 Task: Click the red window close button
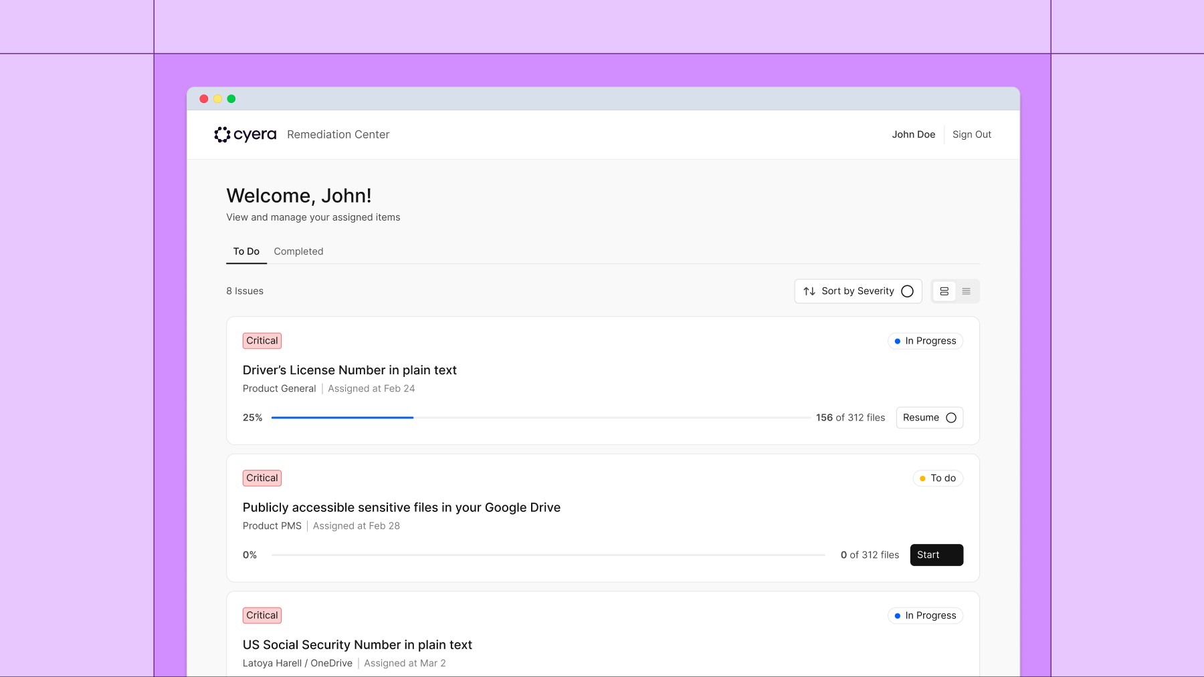pos(204,99)
